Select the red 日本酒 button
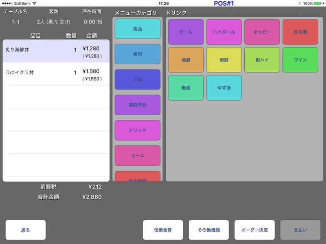 click(300, 32)
